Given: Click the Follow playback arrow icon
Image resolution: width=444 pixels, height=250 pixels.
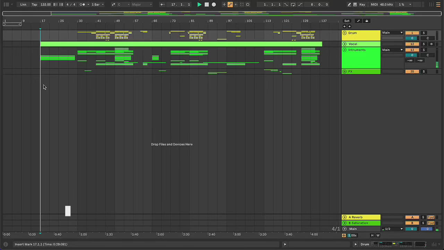Looking at the screenshot, I should 162,5.
